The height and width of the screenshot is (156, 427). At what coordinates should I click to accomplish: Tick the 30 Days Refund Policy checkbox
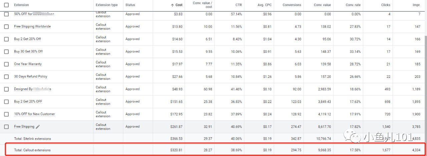tap(6, 76)
